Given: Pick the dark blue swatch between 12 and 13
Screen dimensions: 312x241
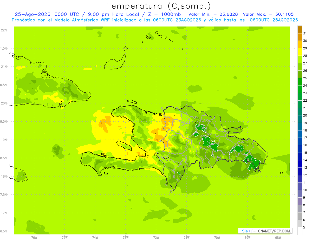Looking at the screenshot, I should [x=300, y=171].
